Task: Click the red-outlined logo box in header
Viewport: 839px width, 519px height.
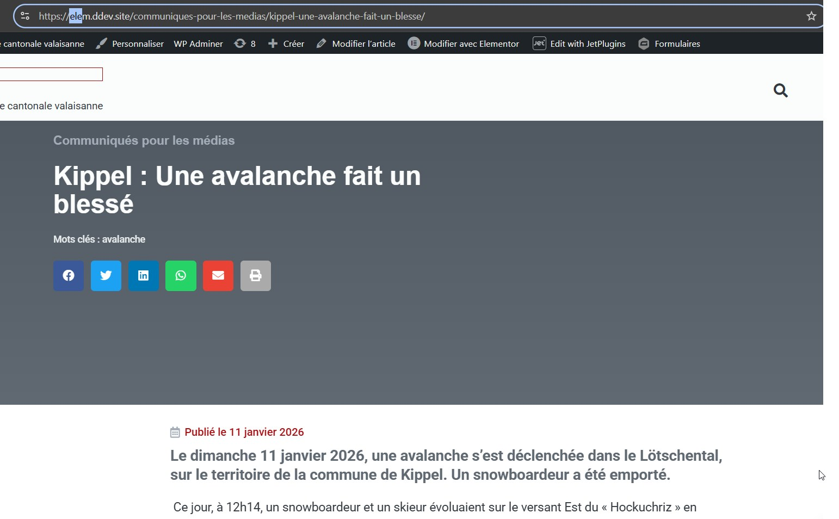Action: tap(51, 75)
